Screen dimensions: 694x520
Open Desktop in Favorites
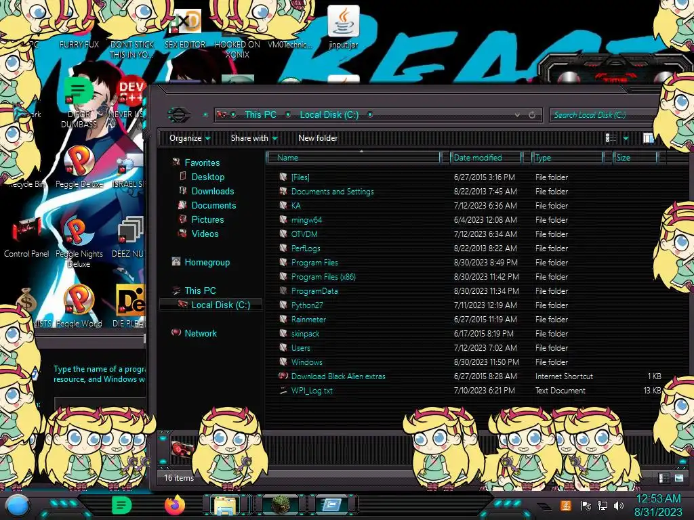[207, 177]
